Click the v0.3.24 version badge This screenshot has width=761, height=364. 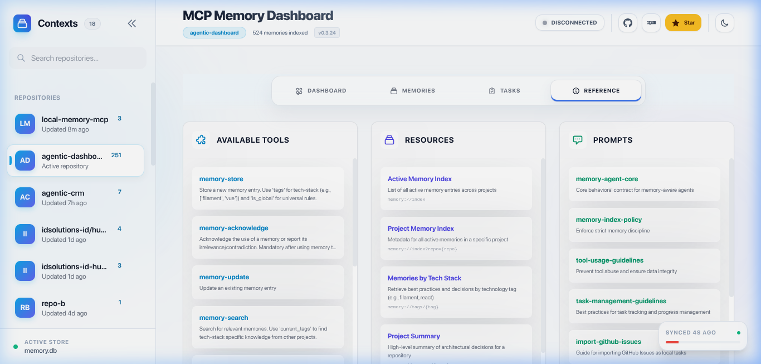pyautogui.click(x=327, y=33)
